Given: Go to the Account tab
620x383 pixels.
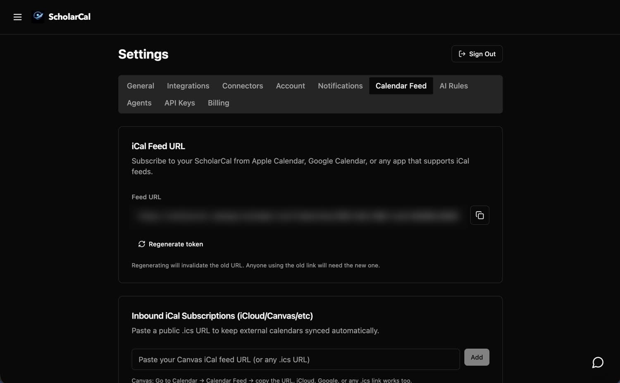Looking at the screenshot, I should pos(291,86).
